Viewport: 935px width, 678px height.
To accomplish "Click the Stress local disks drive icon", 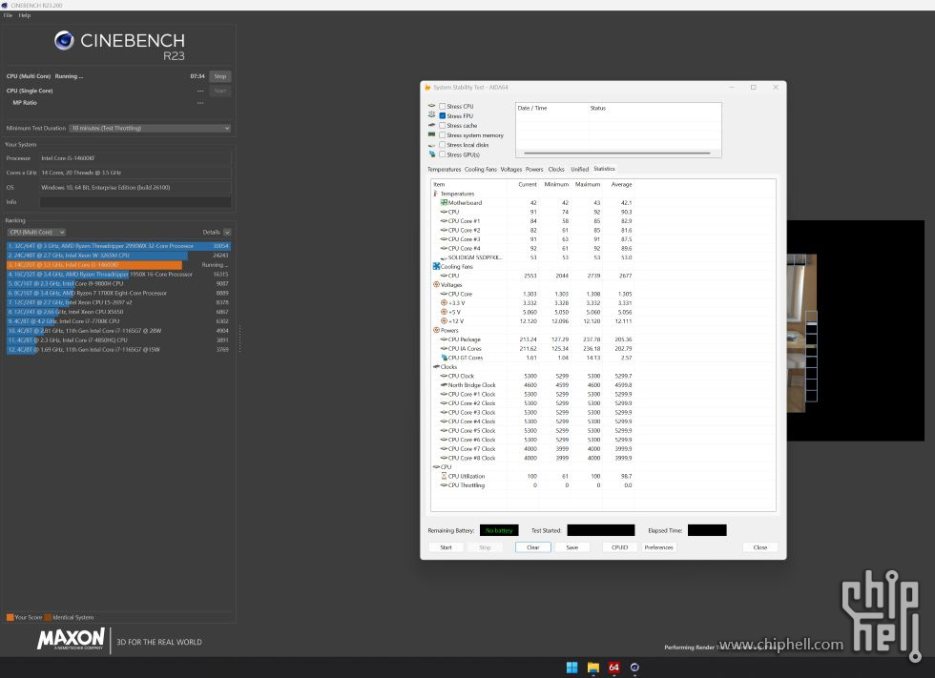I will click(431, 145).
